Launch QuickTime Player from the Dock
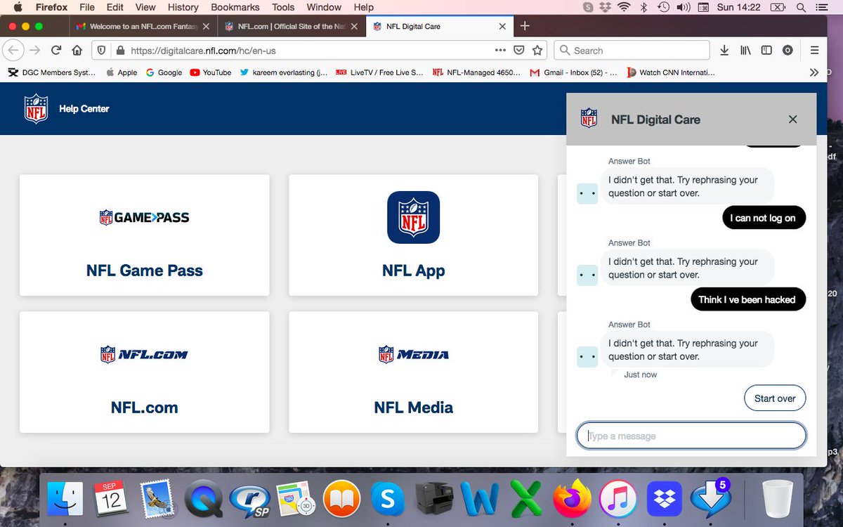The height and width of the screenshot is (527, 843). coord(203,499)
